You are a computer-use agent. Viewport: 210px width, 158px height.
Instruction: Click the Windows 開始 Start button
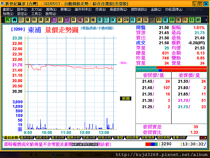pos(10,155)
